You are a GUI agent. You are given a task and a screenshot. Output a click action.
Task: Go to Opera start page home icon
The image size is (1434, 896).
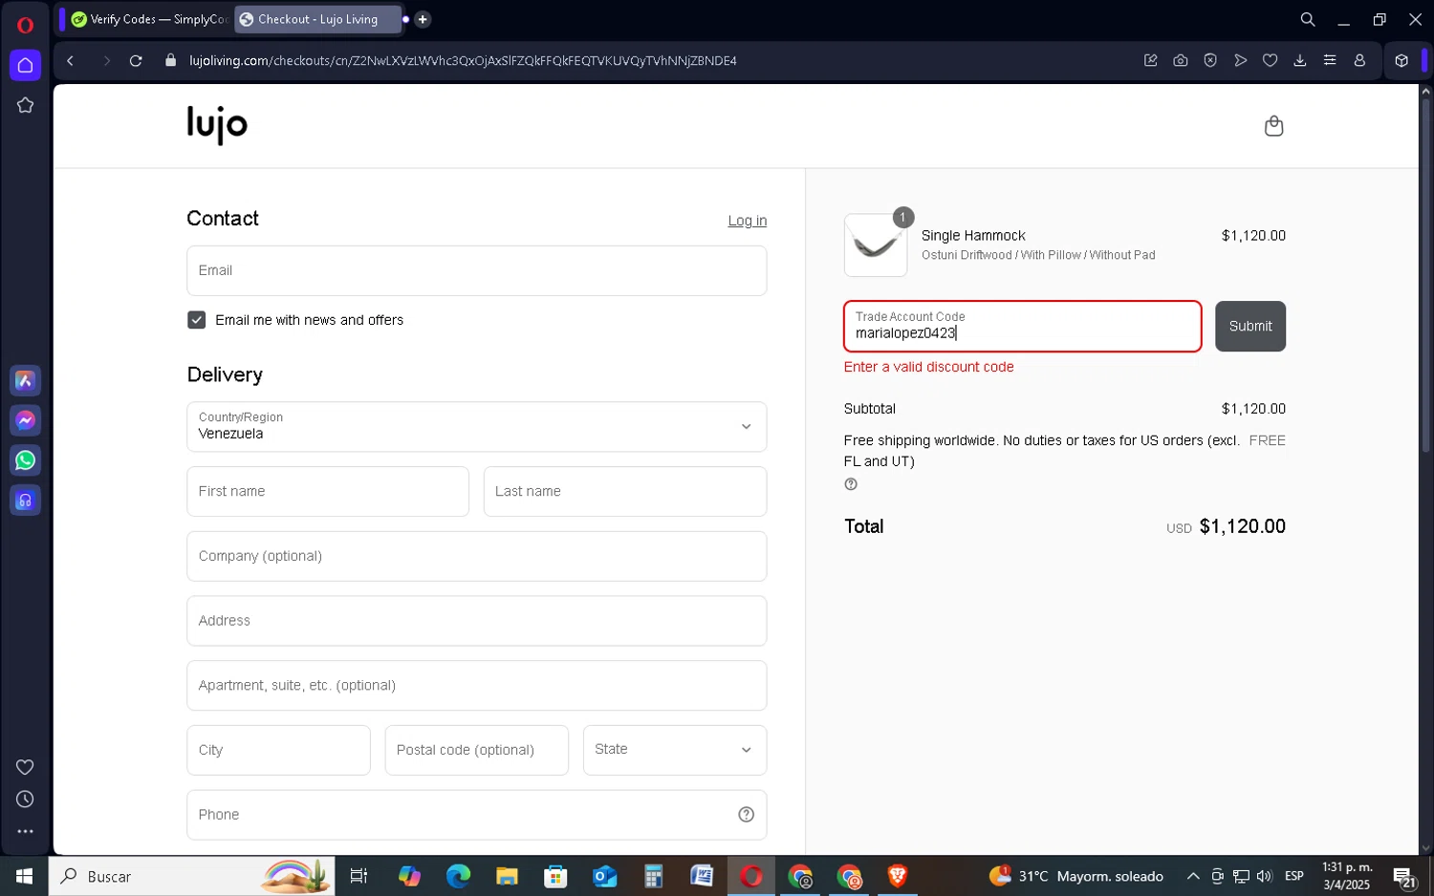pyautogui.click(x=26, y=65)
